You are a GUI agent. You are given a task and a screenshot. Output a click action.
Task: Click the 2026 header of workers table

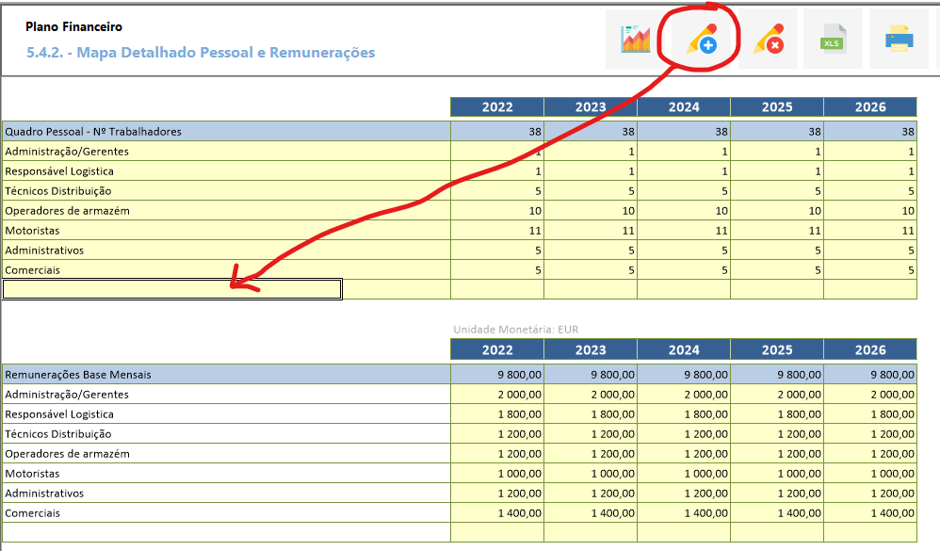click(870, 106)
